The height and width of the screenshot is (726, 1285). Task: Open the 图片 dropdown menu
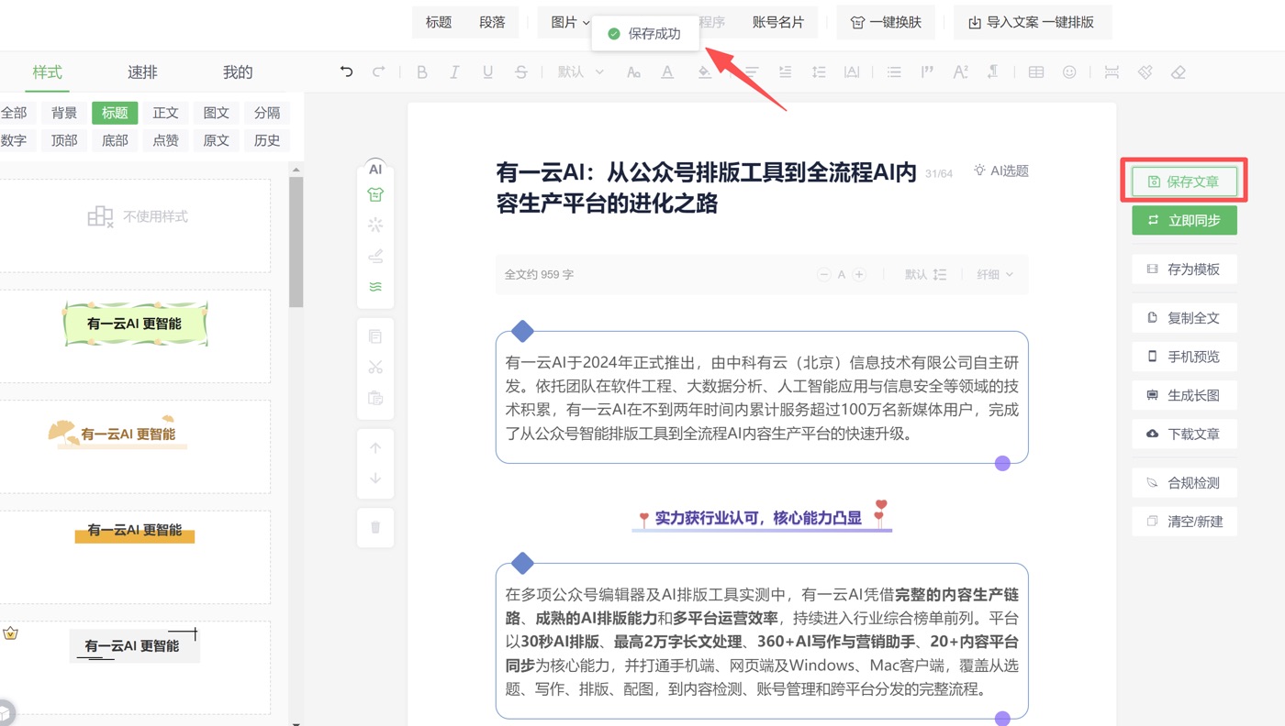click(570, 22)
